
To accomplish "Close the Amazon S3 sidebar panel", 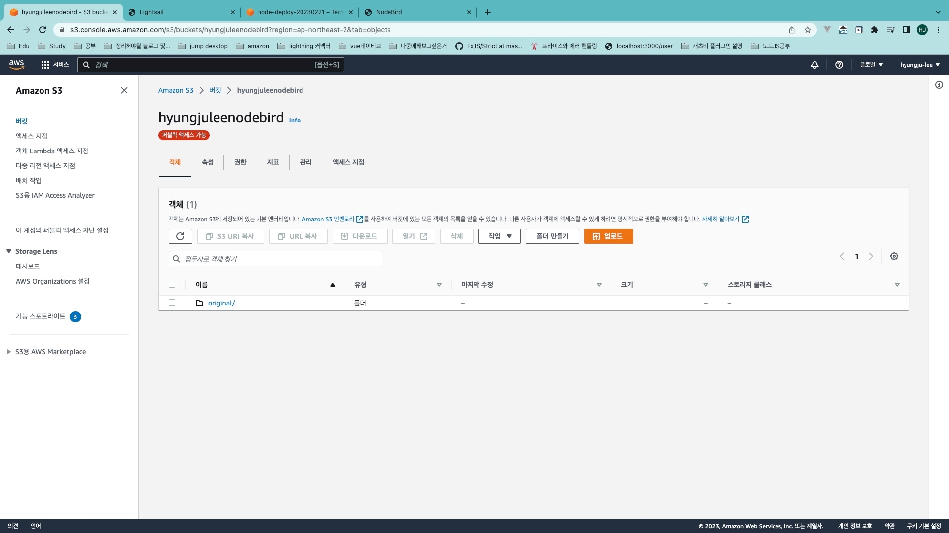I will pos(124,90).
